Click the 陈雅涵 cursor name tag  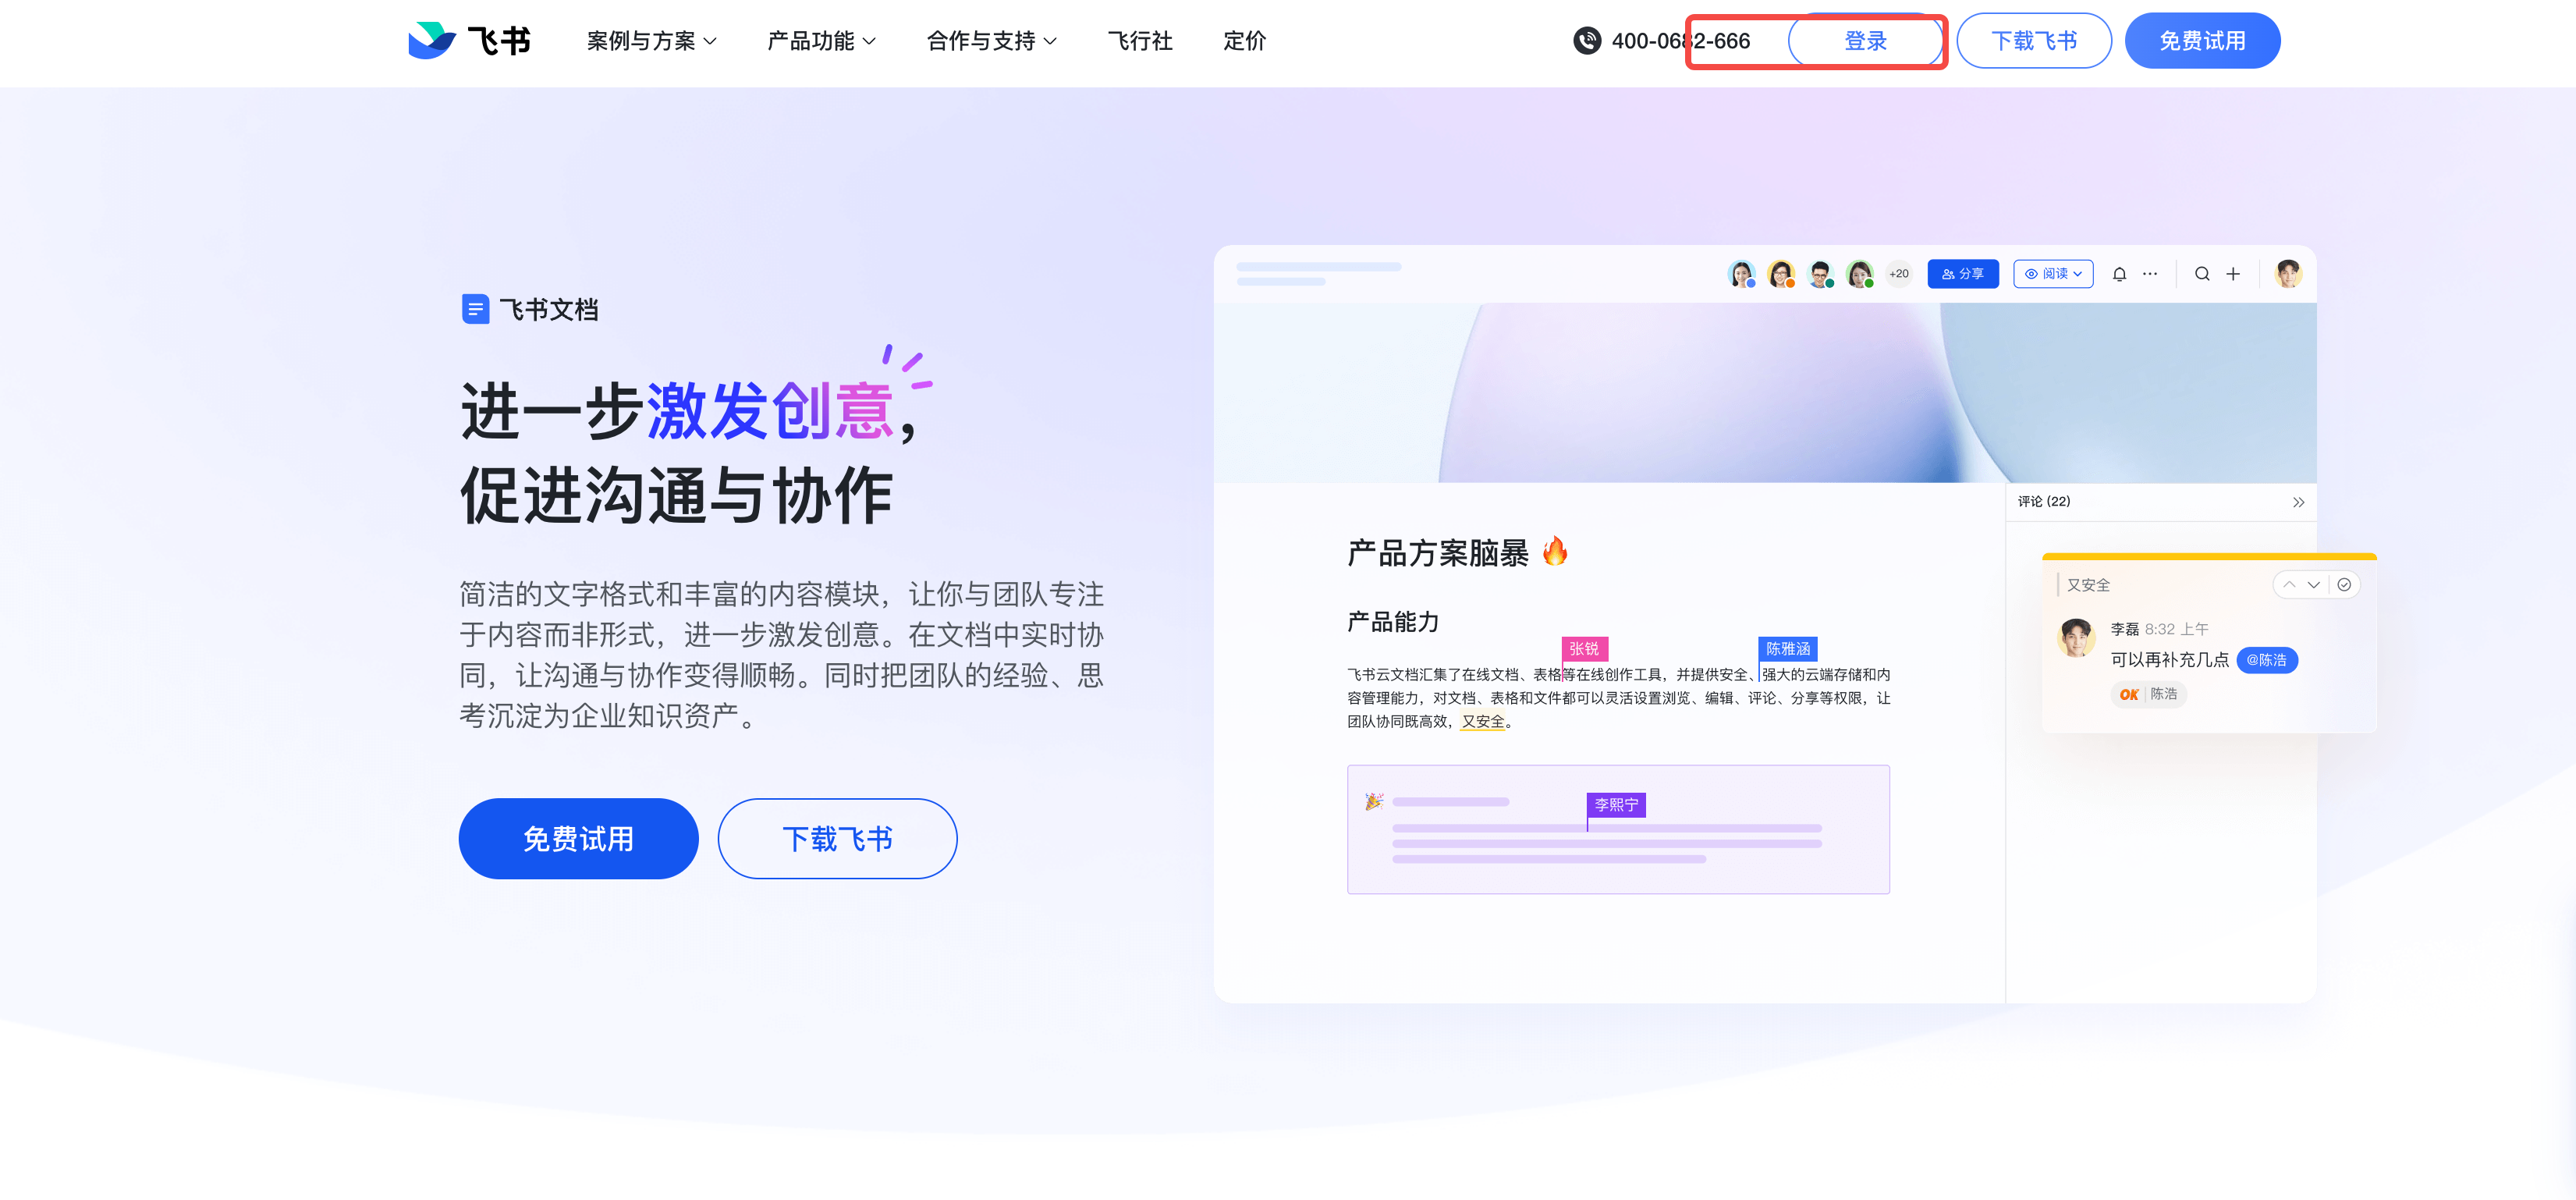coord(1787,649)
